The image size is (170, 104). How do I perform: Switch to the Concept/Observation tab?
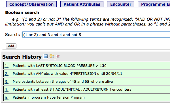(x=31, y=4)
